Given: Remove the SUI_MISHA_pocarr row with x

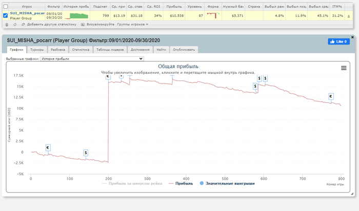Looking at the screenshot, I should [x=348, y=16].
